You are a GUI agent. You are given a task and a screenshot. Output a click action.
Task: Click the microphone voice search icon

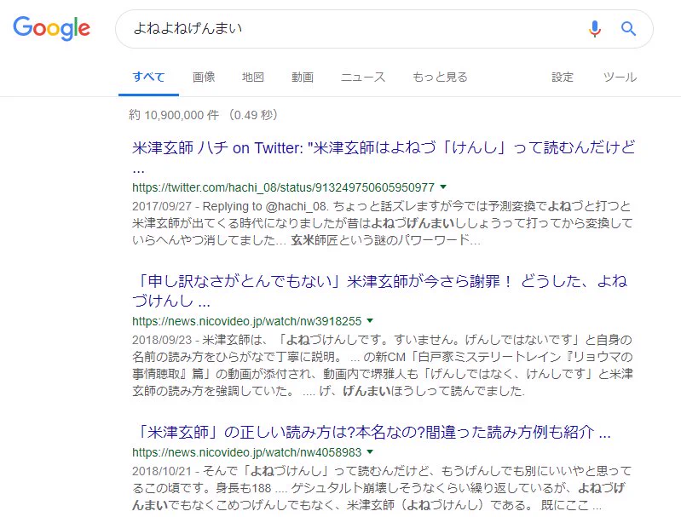(x=595, y=29)
